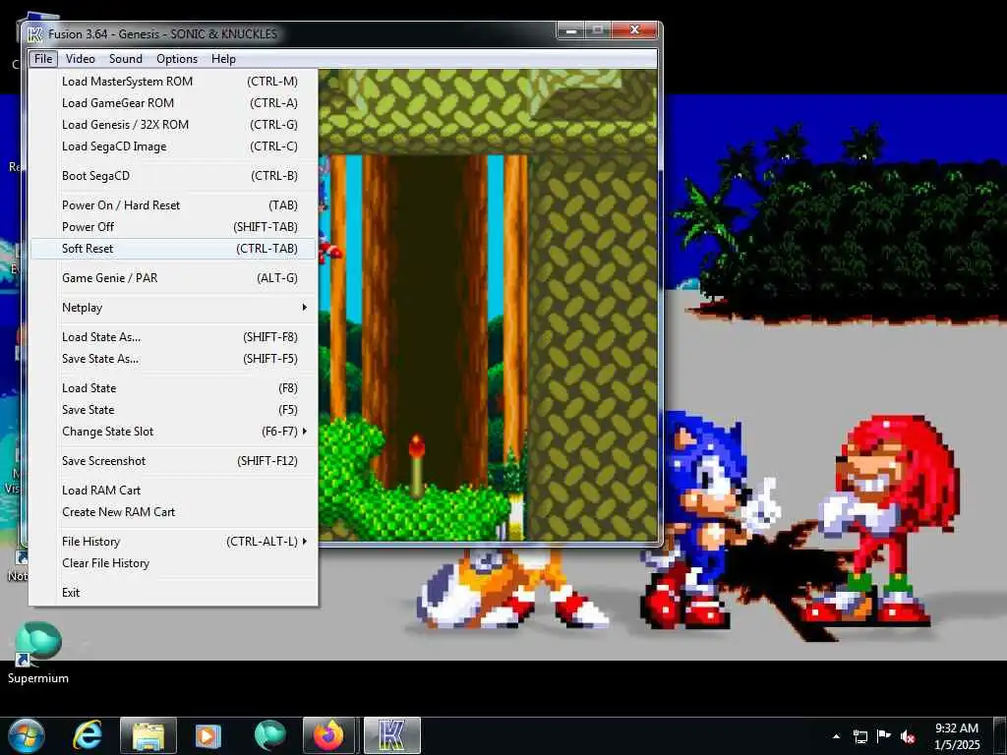Expand the Netplay submenu

(173, 308)
